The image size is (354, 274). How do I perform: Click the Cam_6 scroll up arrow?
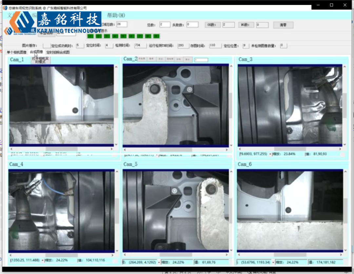point(346,171)
